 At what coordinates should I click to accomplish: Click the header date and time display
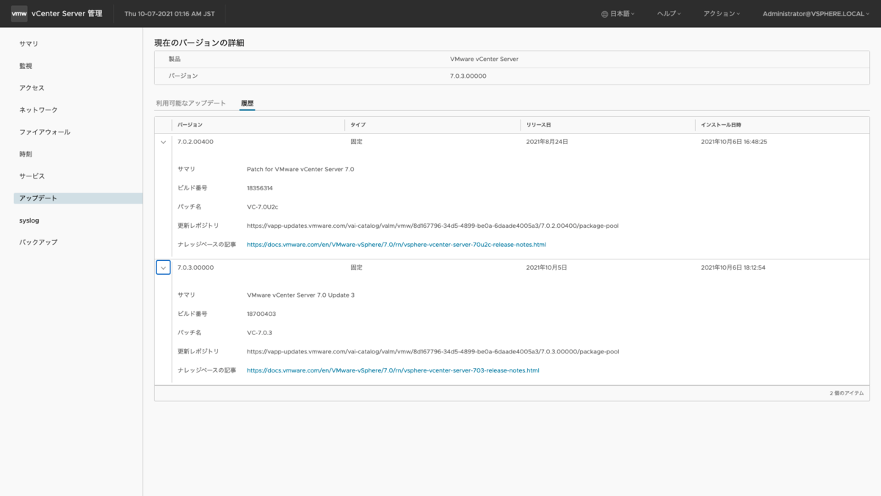(170, 14)
